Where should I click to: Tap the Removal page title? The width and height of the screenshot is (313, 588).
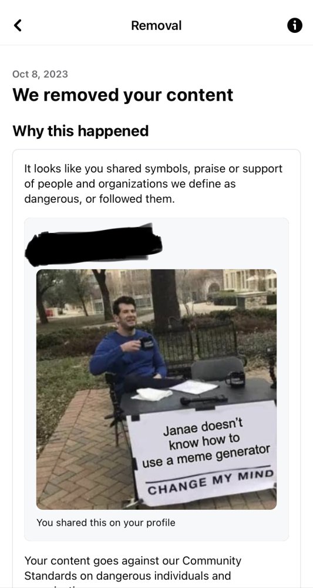pyautogui.click(x=156, y=25)
